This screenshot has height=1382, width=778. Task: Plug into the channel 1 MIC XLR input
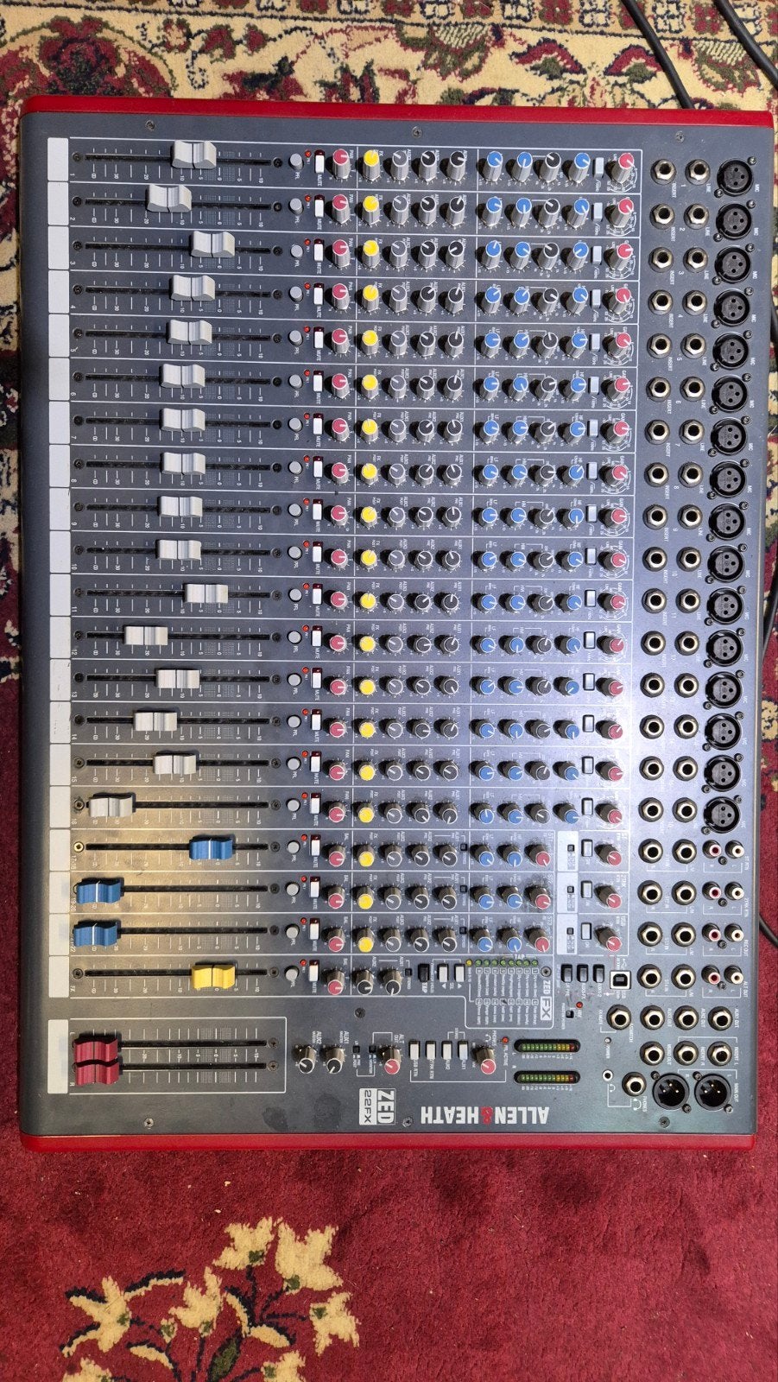735,177
